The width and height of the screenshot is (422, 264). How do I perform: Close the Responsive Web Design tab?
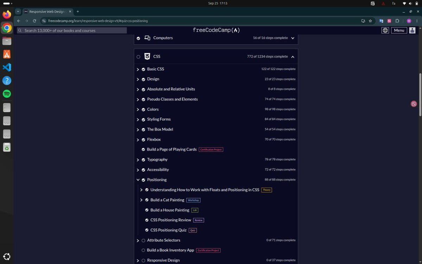click(x=70, y=12)
